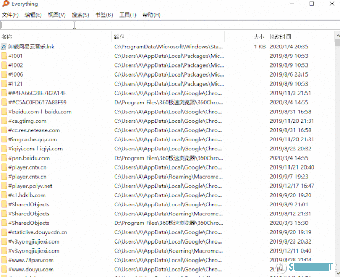Click the modified time 2019/11/3 21:51
Screen dimensions: 340x277
[290, 93]
